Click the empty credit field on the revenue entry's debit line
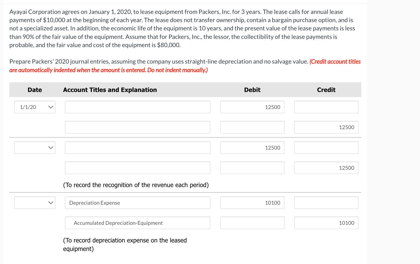This screenshot has height=264, width=420. pos(326,148)
